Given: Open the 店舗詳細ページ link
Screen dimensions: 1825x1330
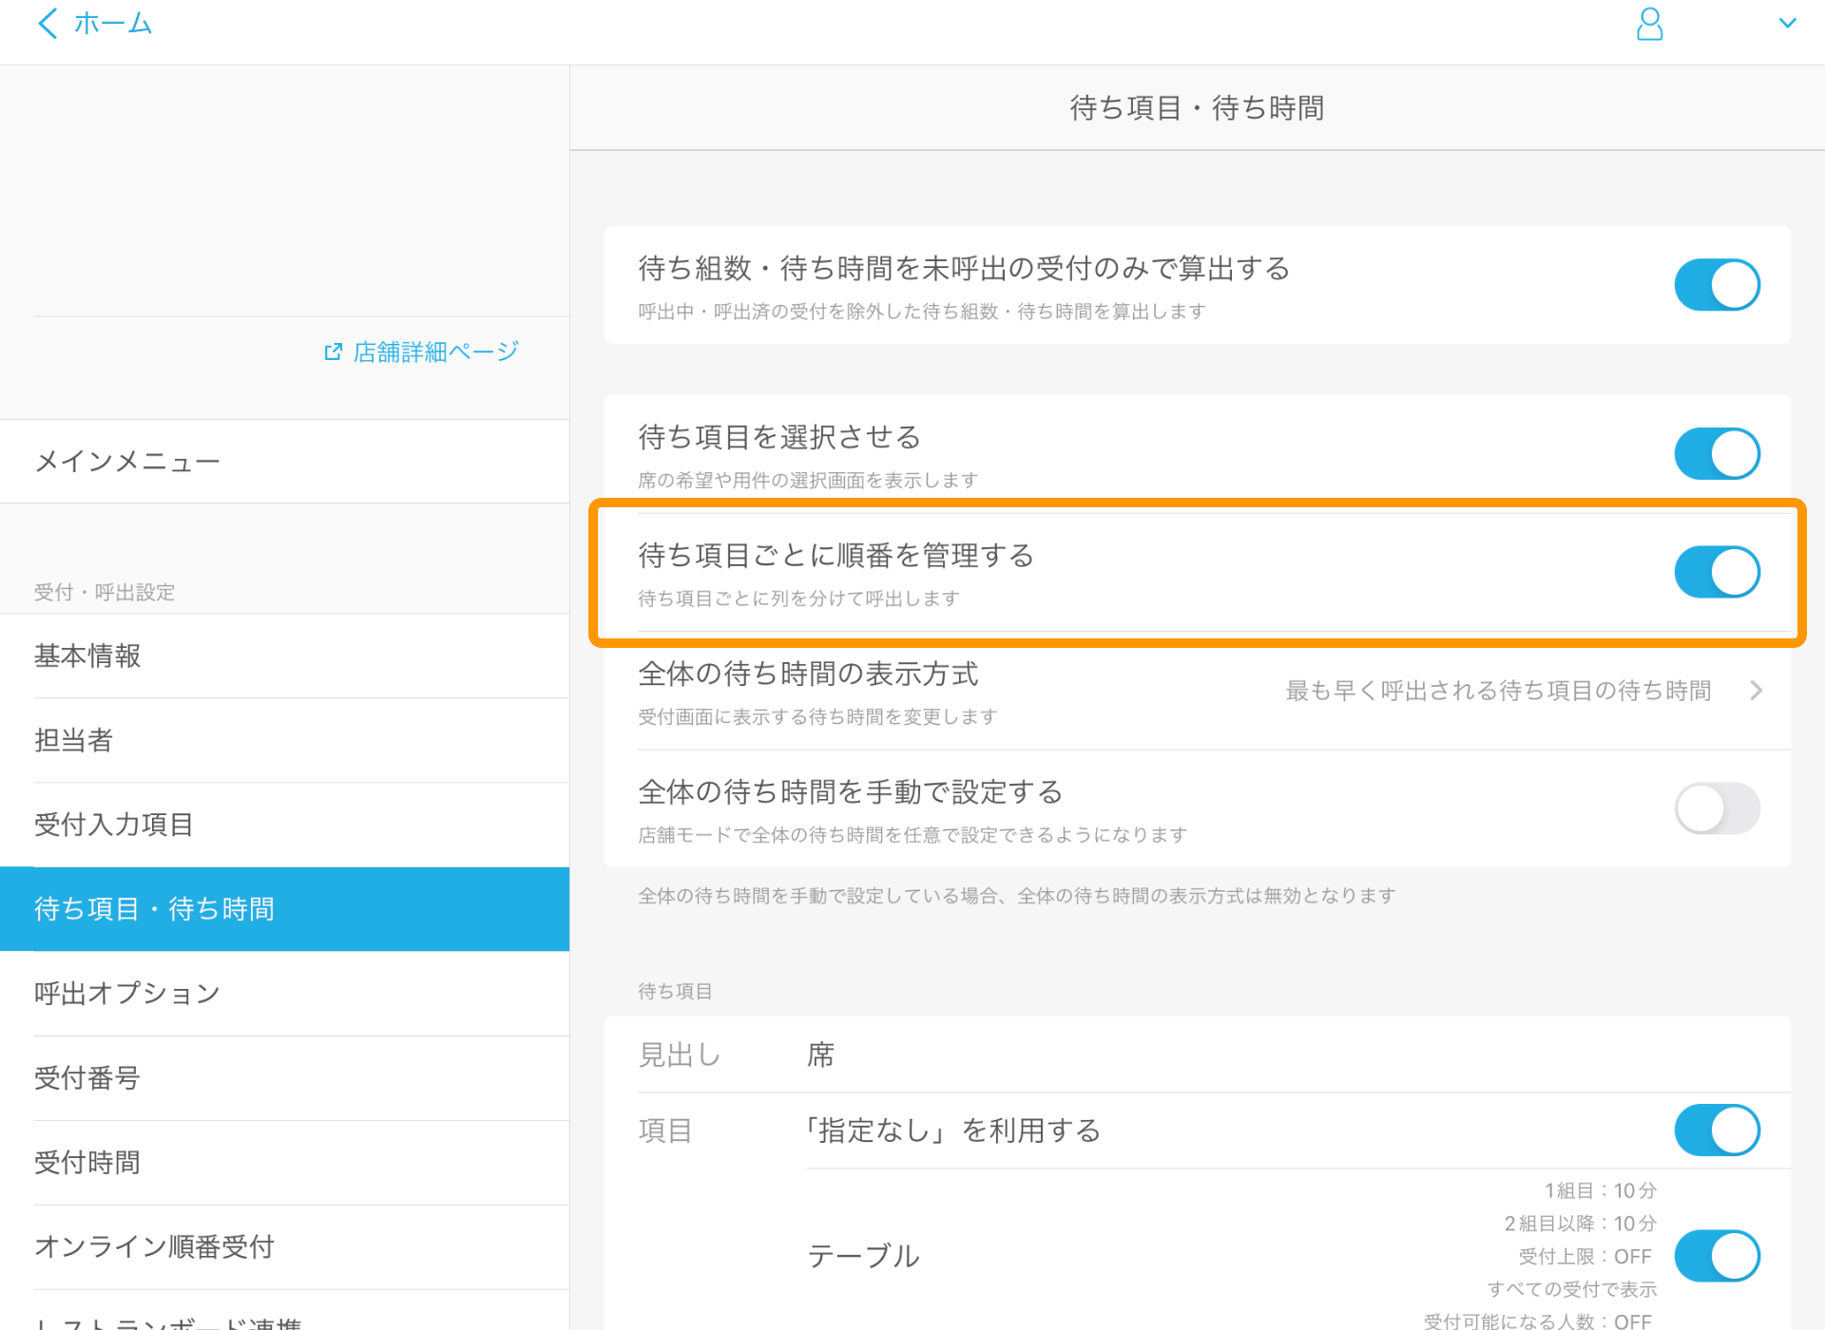Looking at the screenshot, I should 435,352.
